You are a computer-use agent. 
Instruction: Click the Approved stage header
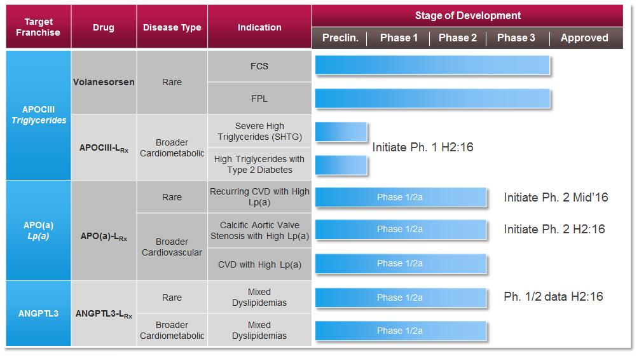click(584, 38)
